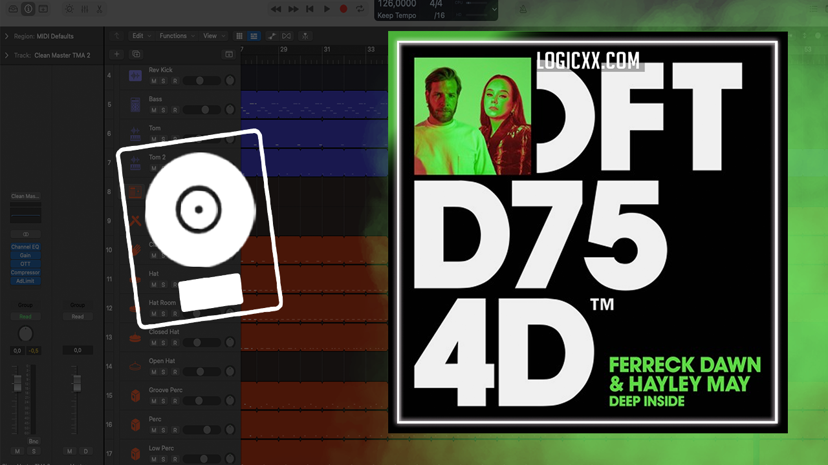Open the Mixer faders icon

tap(84, 9)
